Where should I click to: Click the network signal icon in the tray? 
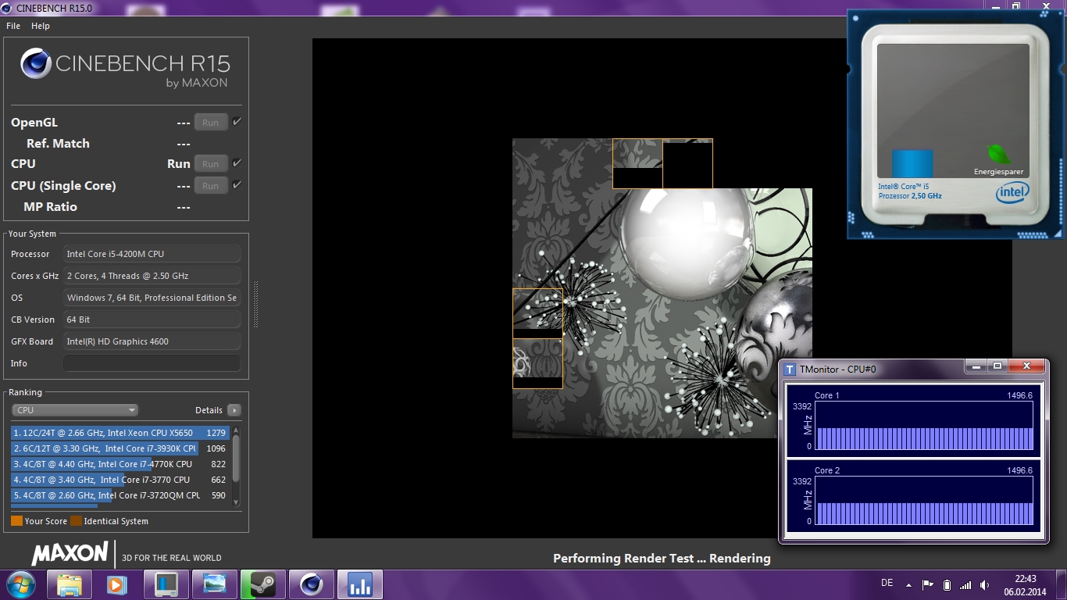click(x=965, y=584)
